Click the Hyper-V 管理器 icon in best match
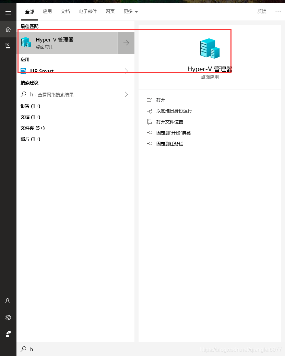This screenshot has width=285, height=356. point(26,43)
